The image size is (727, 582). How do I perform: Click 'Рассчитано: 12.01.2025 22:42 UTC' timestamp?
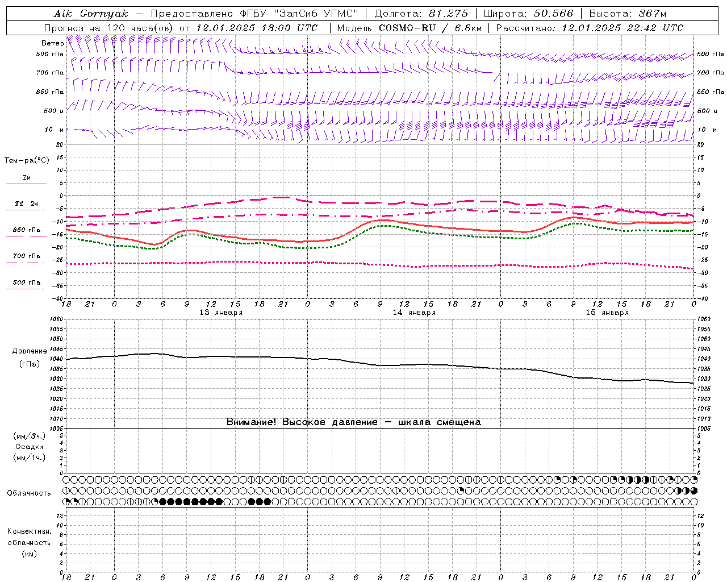590,28
